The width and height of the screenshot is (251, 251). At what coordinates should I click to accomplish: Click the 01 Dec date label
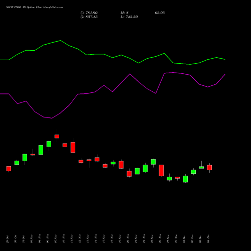click(184, 239)
